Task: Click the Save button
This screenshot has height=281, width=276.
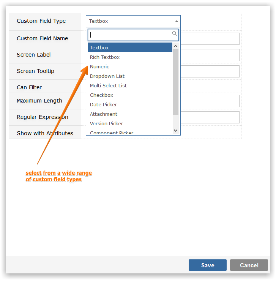Action: pos(208,265)
